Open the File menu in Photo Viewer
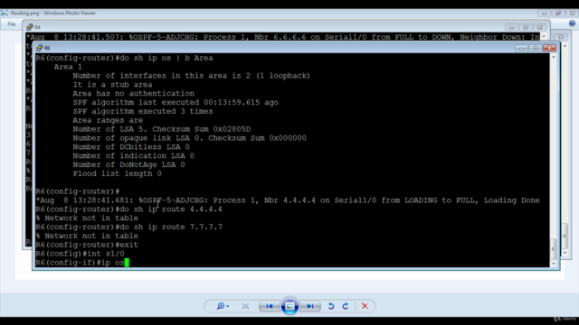 pyautogui.click(x=12, y=24)
